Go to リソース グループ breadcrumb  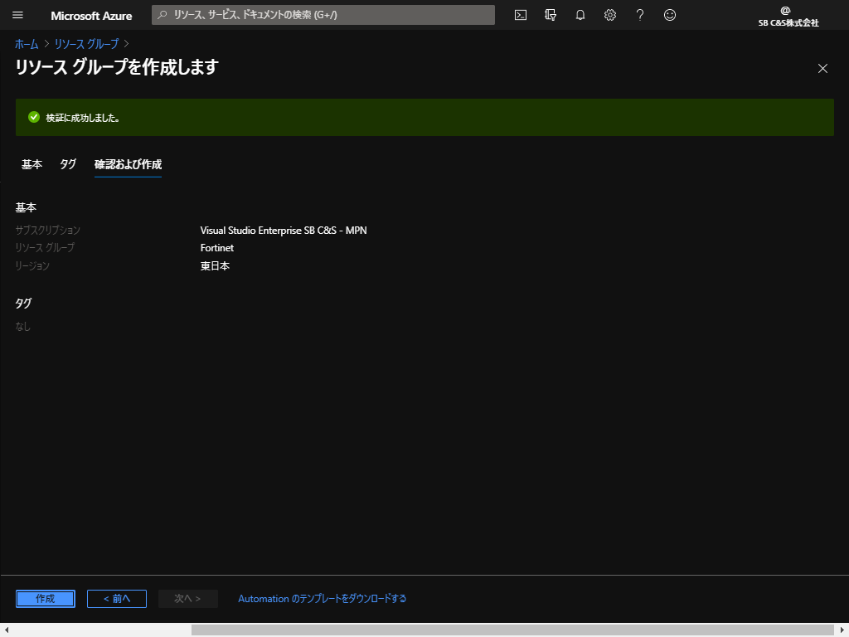pyautogui.click(x=86, y=44)
